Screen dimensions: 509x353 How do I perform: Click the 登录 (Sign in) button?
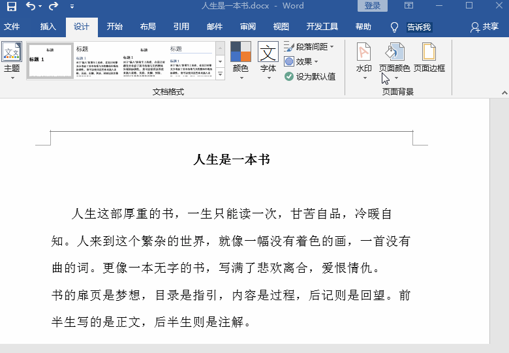(x=373, y=6)
